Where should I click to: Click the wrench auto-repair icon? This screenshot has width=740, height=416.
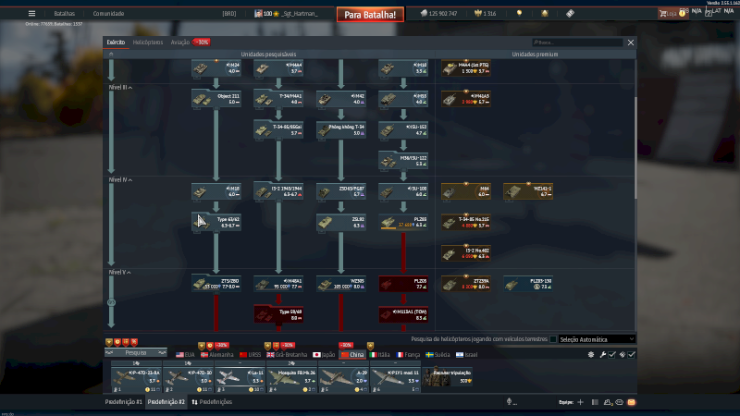point(603,355)
